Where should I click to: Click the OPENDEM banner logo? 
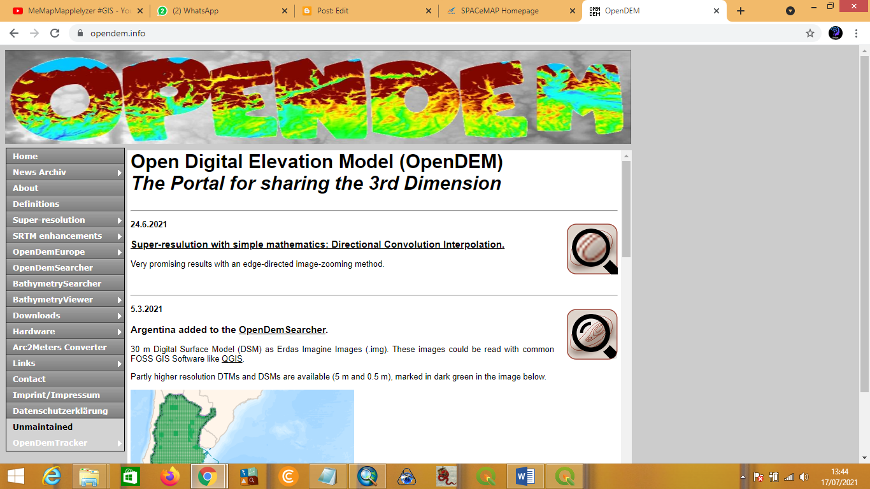click(318, 97)
